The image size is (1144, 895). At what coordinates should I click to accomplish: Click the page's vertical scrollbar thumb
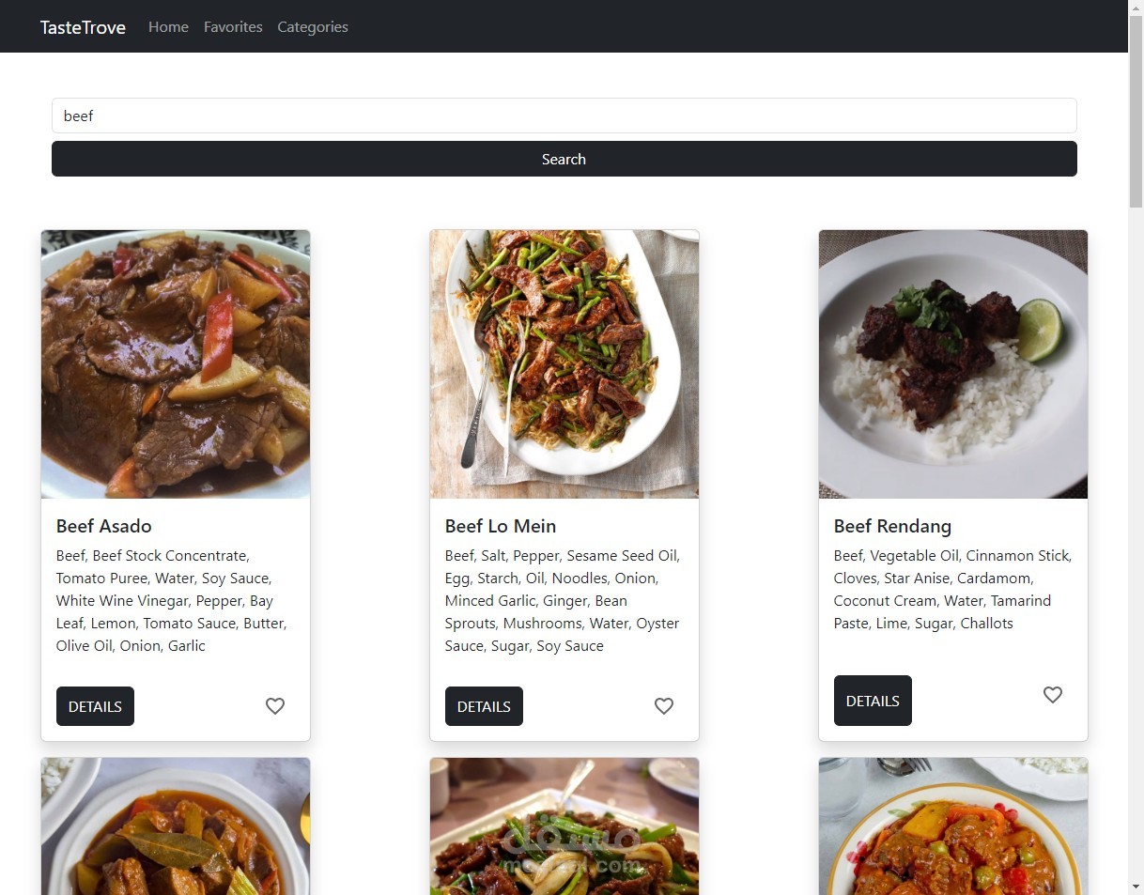(1136, 108)
